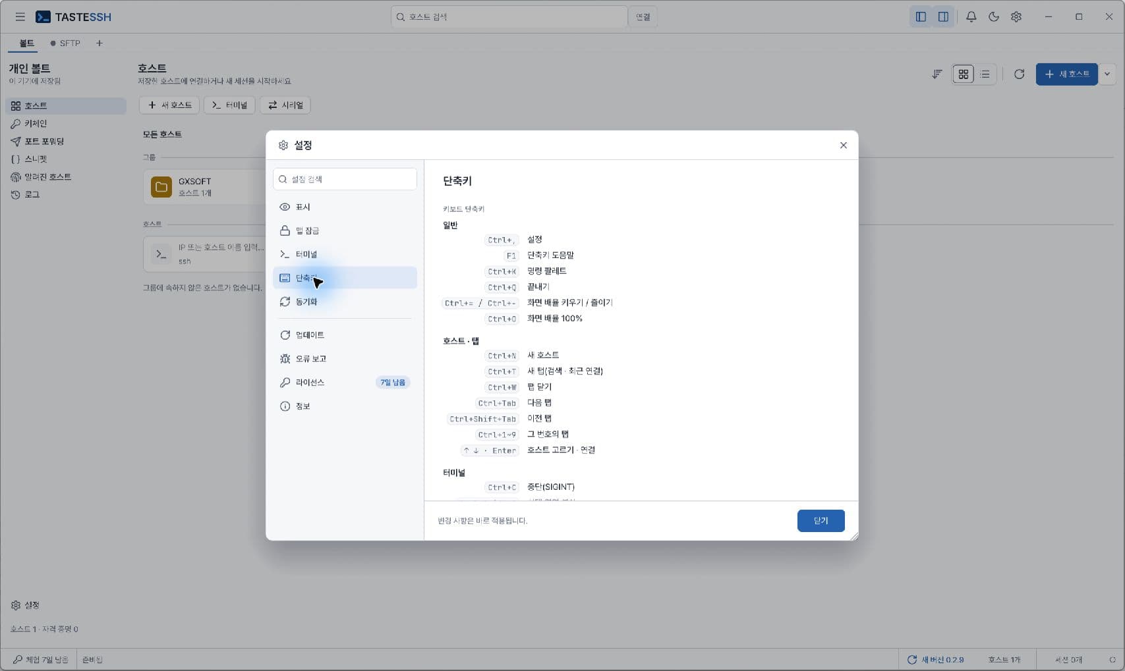This screenshot has height=671, width=1125.
Task: Refresh the host list
Action: (1019, 74)
